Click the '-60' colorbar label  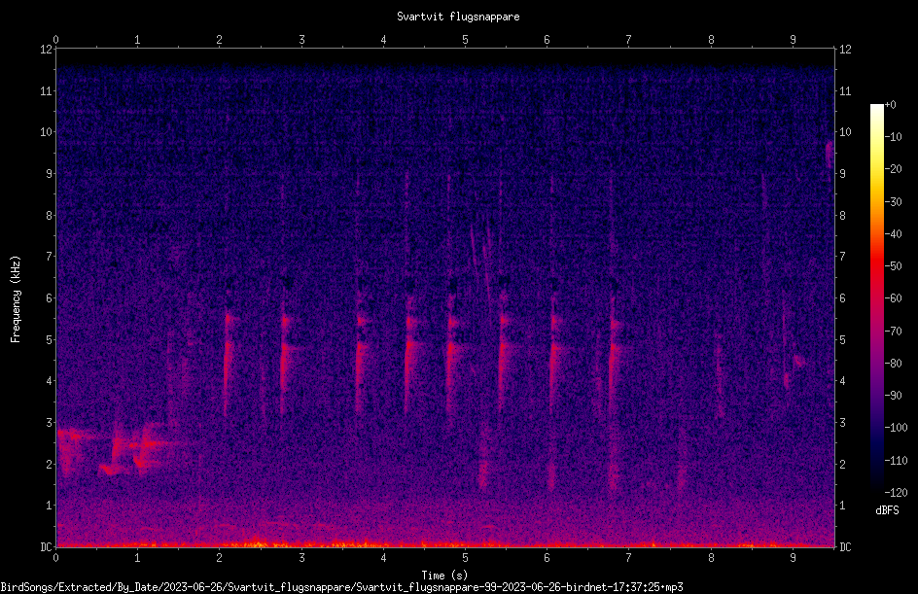(x=893, y=298)
